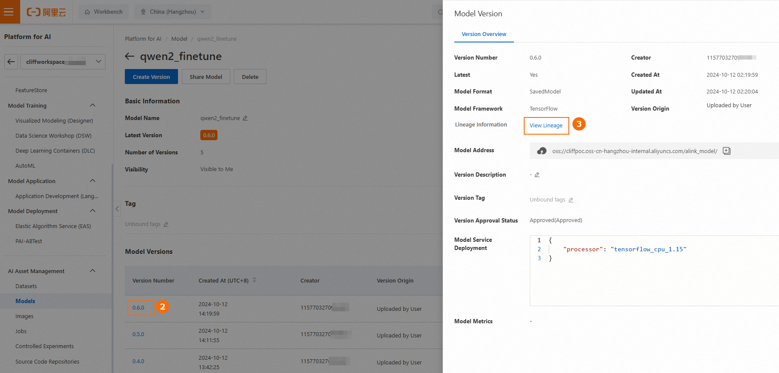Edit the version description

537,175
